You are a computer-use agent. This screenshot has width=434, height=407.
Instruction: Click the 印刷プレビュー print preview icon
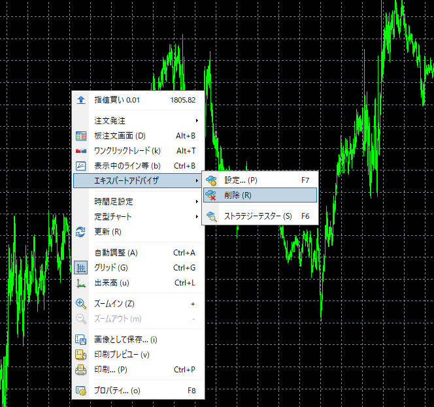tap(81, 355)
